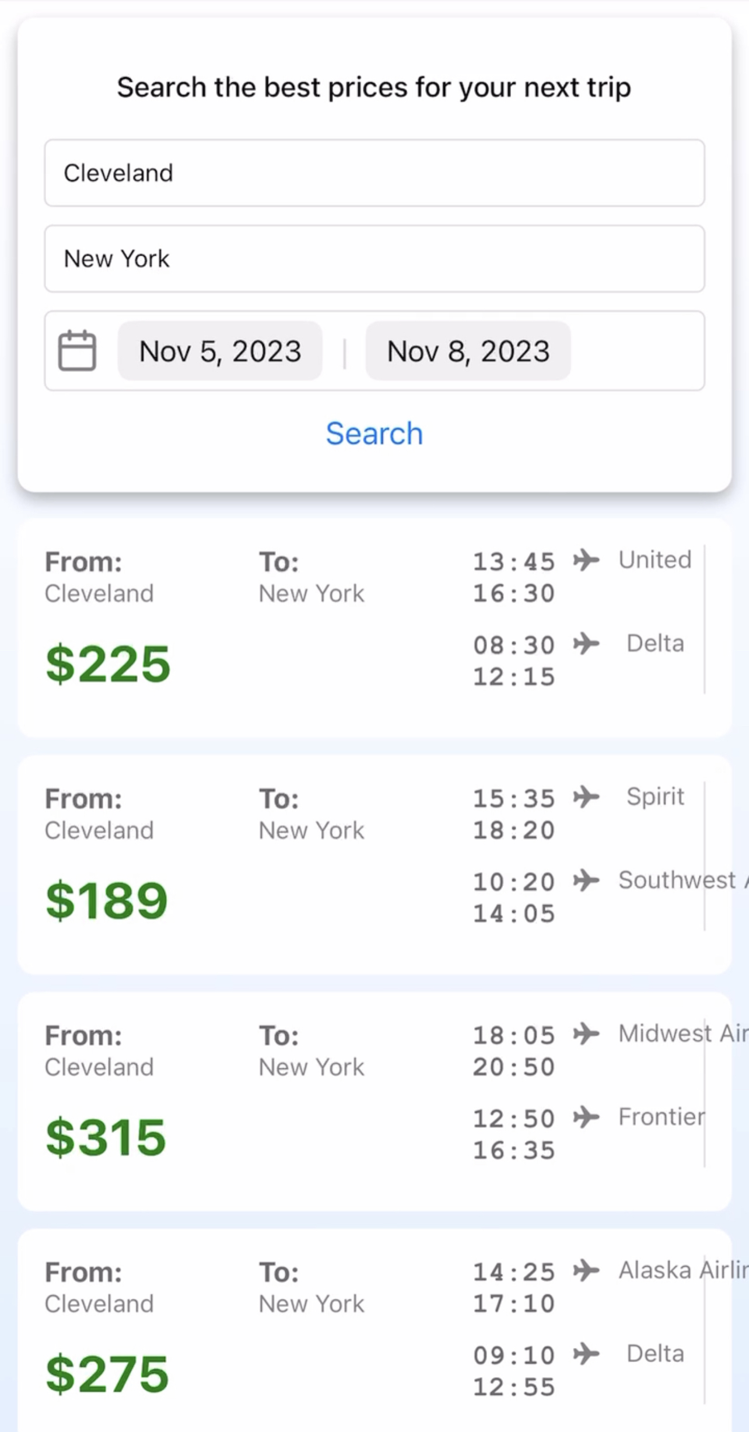Click the 15:35 Spirit departure time
Image resolution: width=749 pixels, height=1432 pixels.
513,798
